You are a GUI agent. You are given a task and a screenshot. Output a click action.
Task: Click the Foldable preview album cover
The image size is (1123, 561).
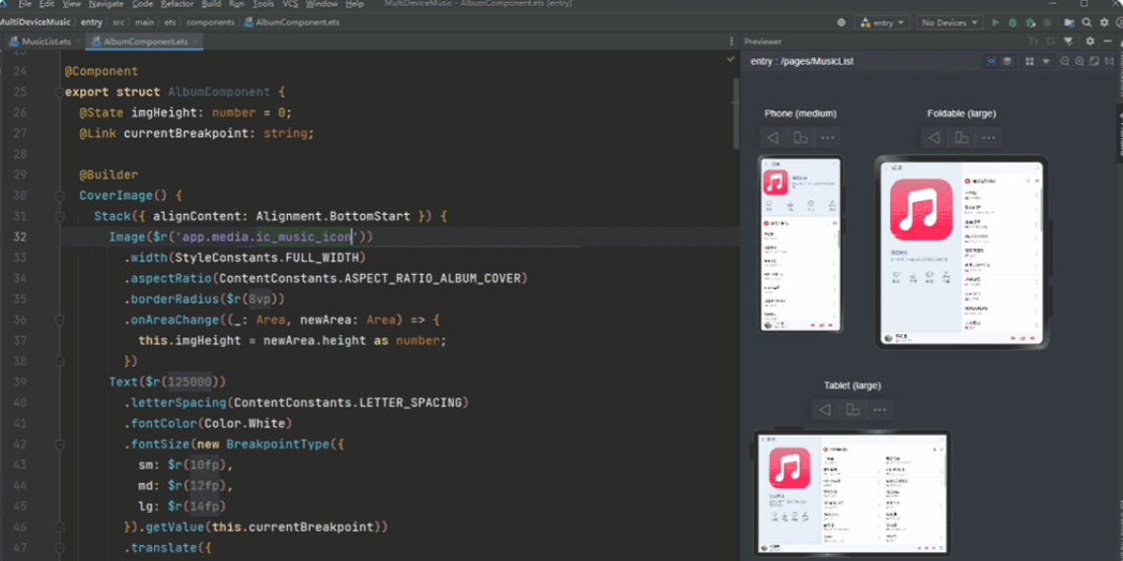coord(921,209)
